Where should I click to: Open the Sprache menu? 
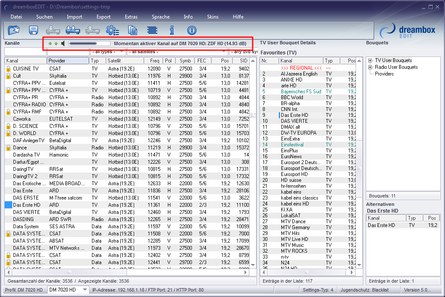161,17
